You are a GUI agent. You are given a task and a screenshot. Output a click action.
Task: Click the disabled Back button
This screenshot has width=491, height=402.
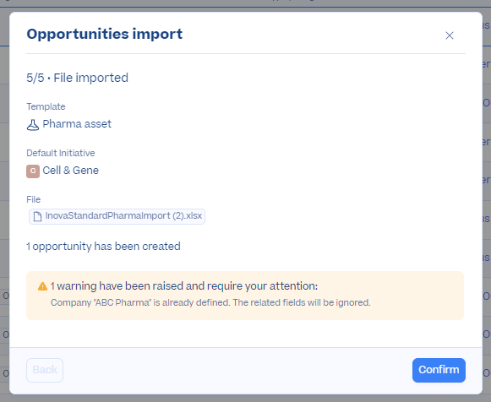(x=45, y=370)
